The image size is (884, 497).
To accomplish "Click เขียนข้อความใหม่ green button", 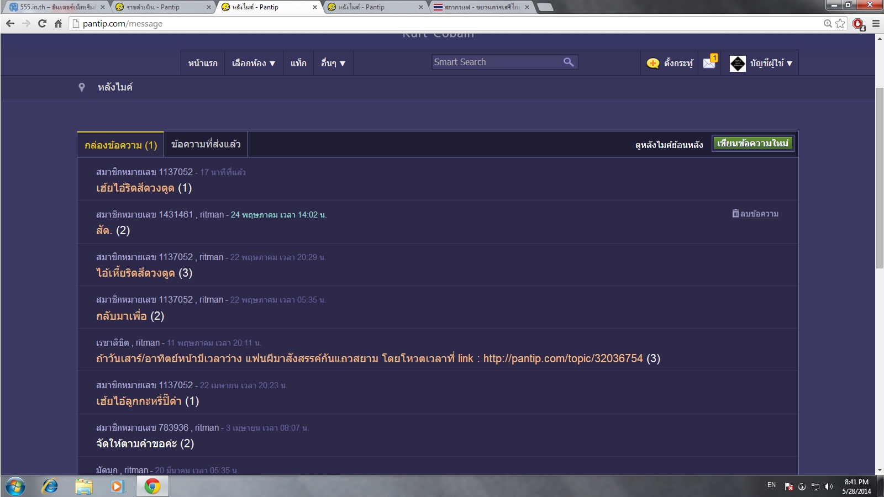I will pyautogui.click(x=753, y=143).
